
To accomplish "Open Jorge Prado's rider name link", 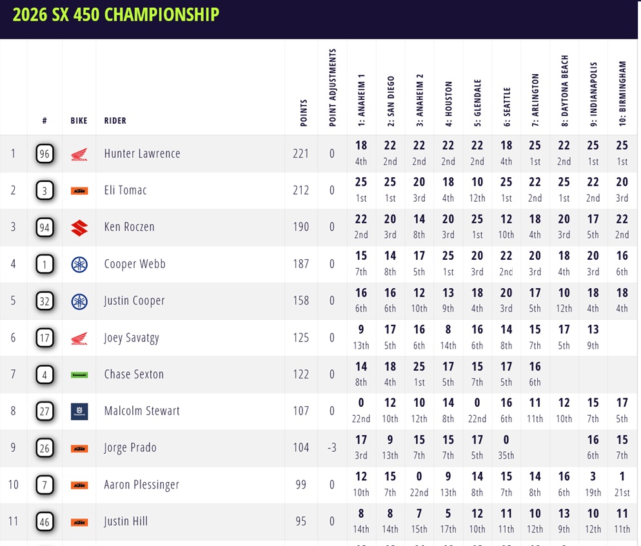I will click(130, 448).
